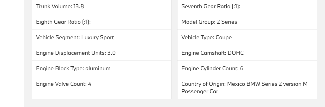Screen dimensions: 325x107
Task: Click the 'DOHC' camshaft value
Action: [x=235, y=53]
